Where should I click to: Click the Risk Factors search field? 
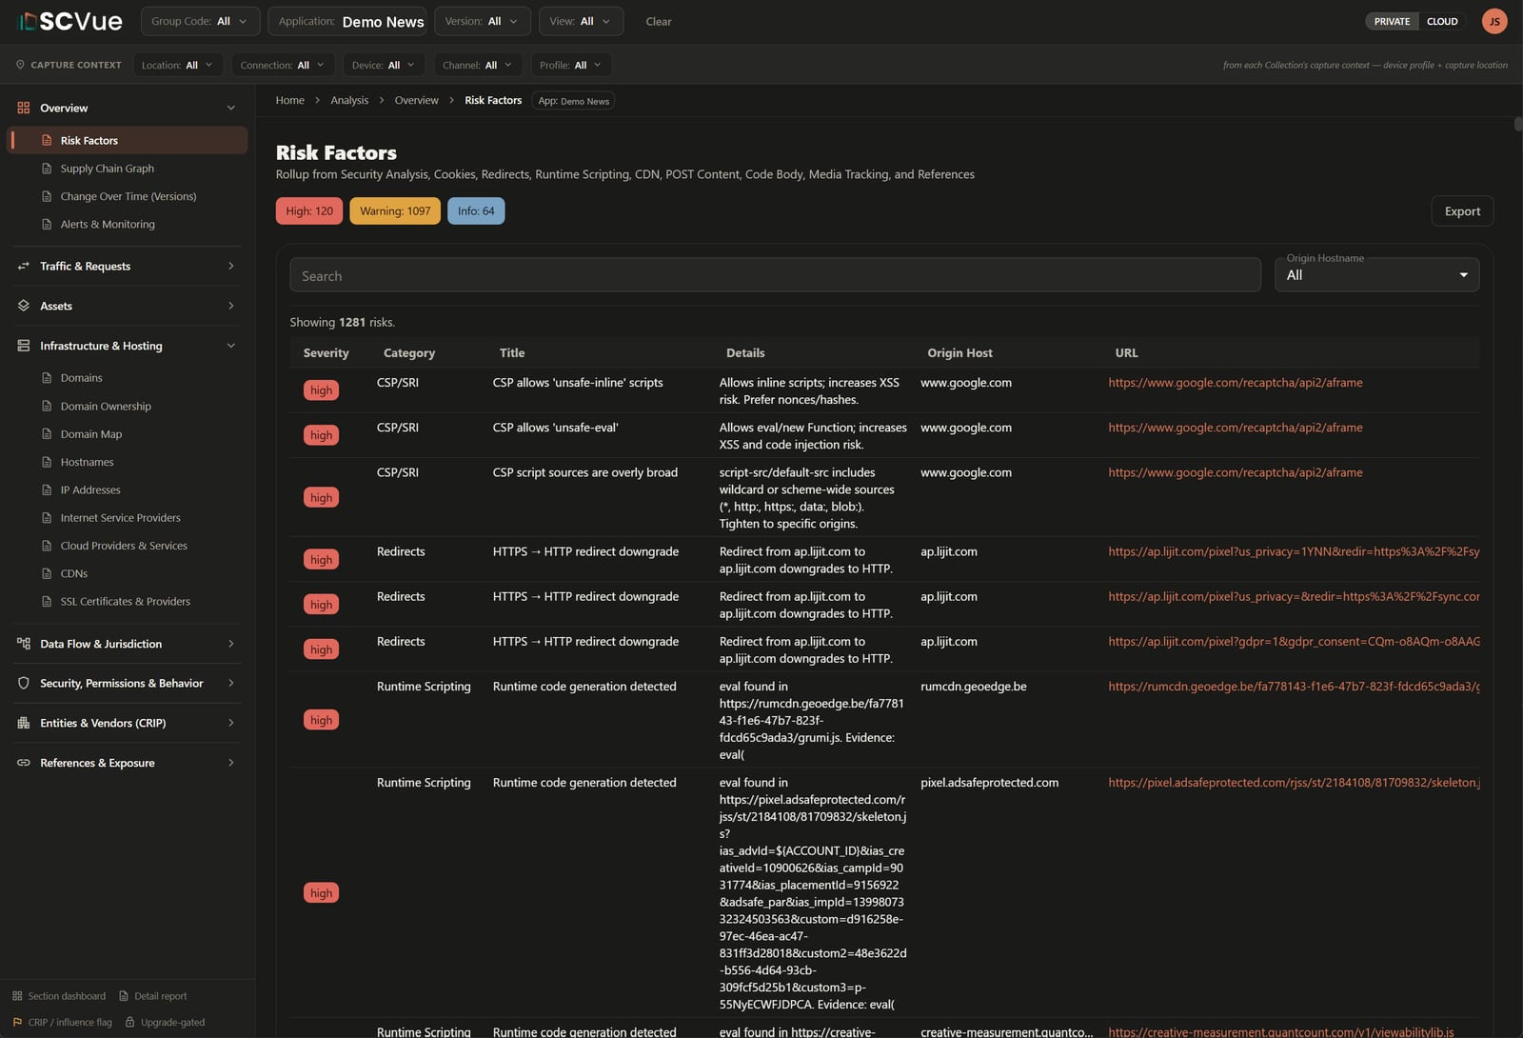[x=775, y=275]
